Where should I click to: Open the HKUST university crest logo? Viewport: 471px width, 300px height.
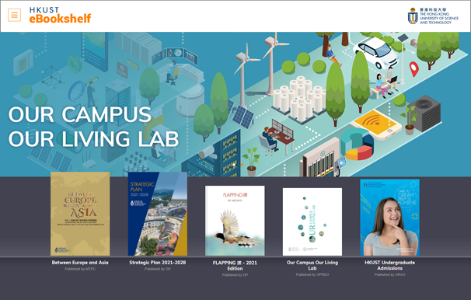[x=433, y=16]
